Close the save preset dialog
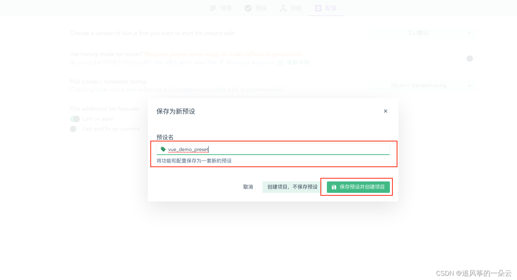517x280 pixels. click(x=386, y=111)
